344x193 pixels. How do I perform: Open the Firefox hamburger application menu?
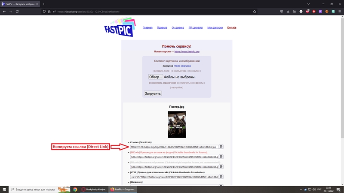[x=340, y=12]
